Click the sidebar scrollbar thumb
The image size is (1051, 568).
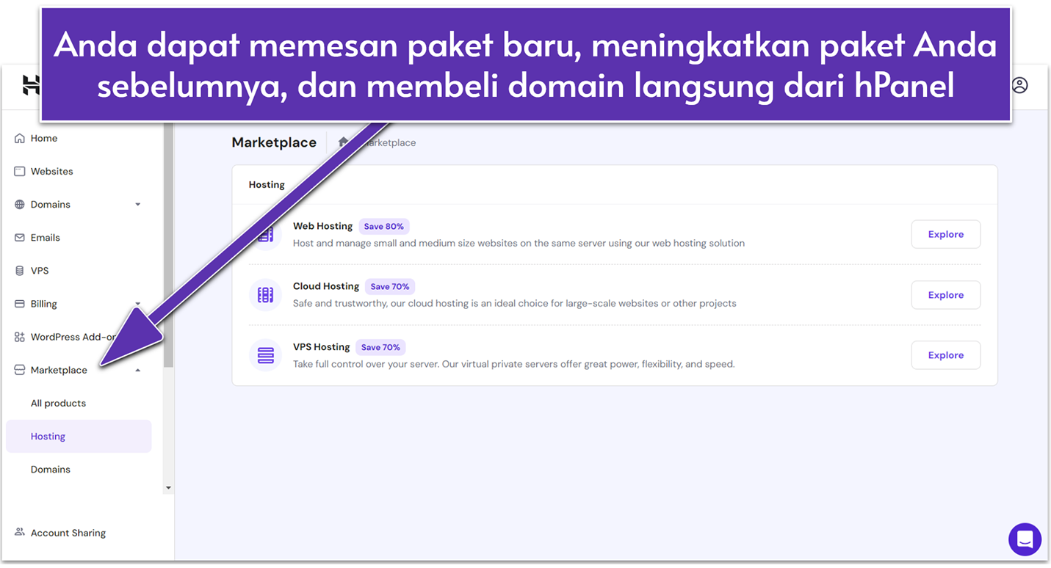pos(169,242)
